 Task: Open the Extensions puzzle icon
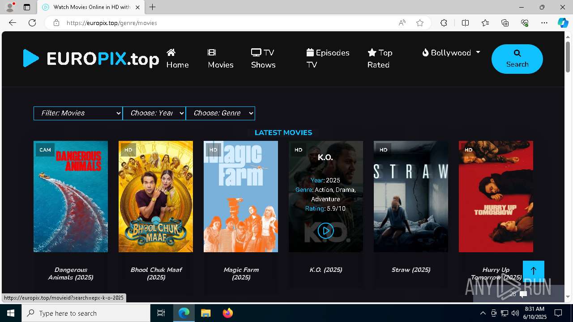point(444,23)
